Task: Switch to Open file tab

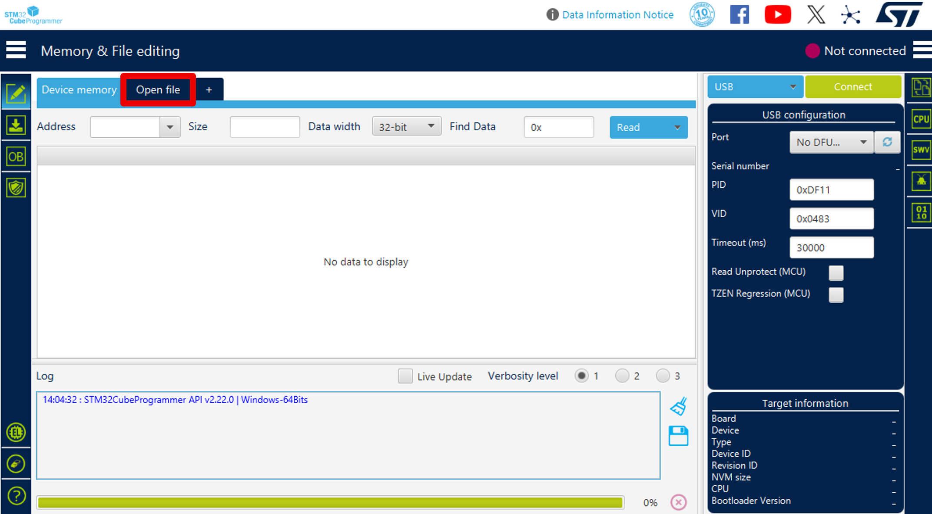Action: (x=158, y=90)
